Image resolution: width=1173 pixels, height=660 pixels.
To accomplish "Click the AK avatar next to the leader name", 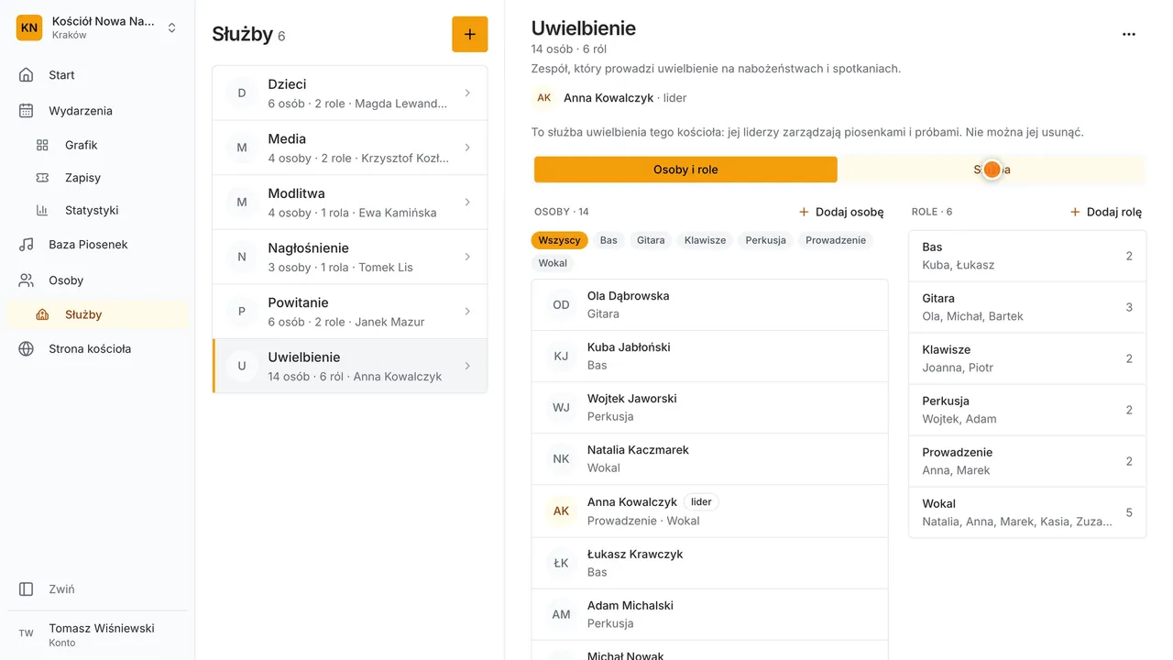I will [x=544, y=98].
